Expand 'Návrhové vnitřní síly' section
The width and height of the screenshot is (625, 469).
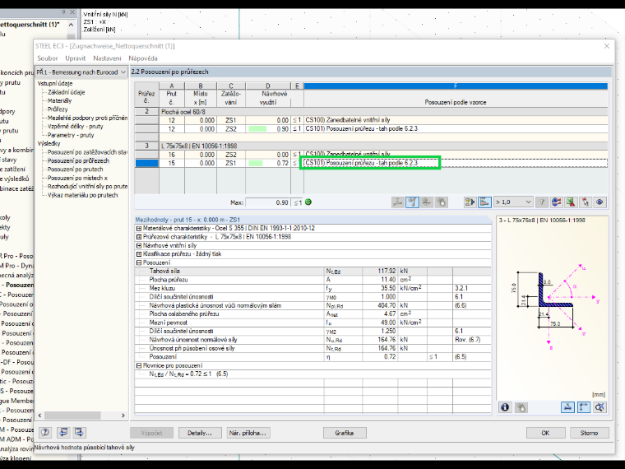pyautogui.click(x=139, y=246)
